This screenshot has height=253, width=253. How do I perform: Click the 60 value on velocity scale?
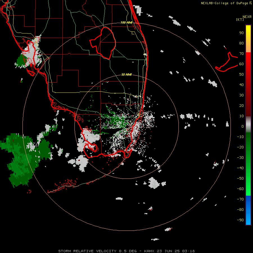pyautogui.click(x=241, y=64)
